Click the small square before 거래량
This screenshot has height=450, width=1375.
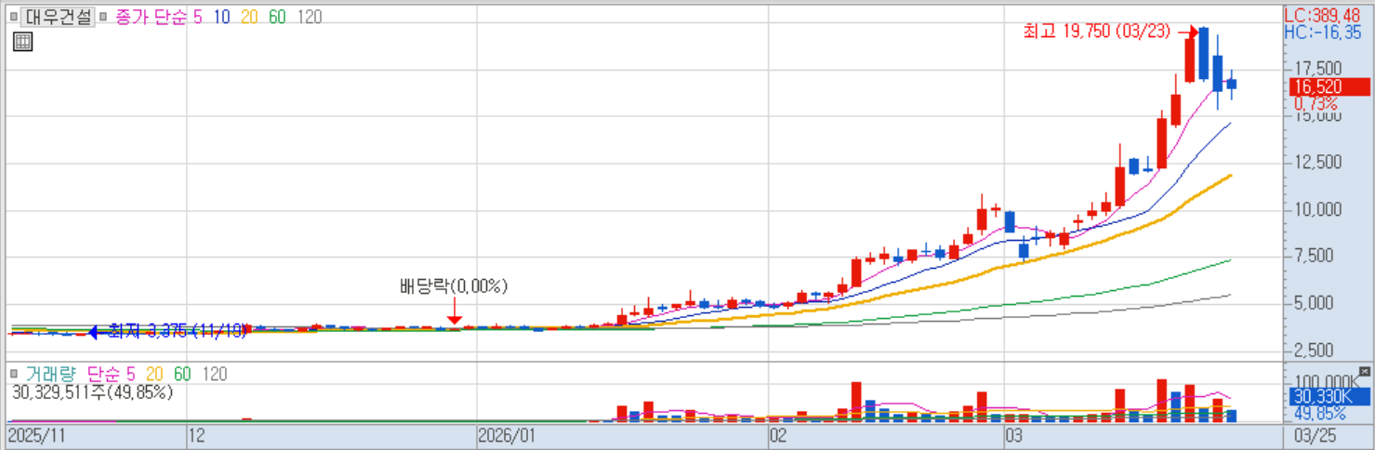[14, 374]
